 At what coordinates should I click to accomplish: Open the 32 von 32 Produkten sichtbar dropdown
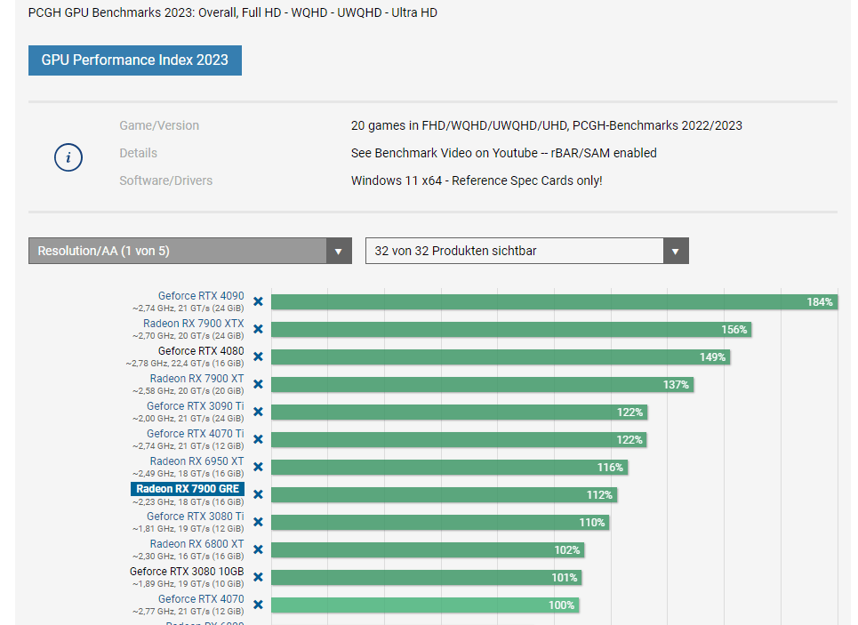click(527, 251)
